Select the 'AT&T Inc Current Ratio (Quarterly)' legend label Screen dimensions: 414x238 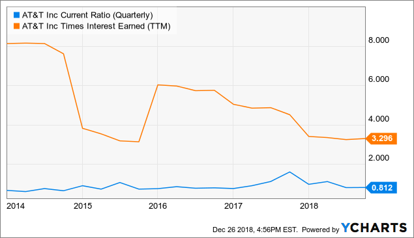pyautogui.click(x=87, y=15)
